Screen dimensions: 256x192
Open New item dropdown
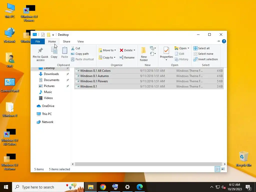coord(153,48)
